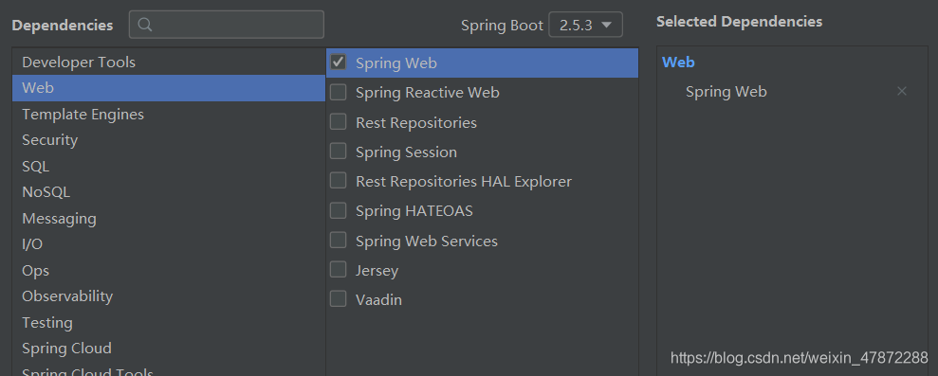Tick the Rest Repositories checkbox

338,122
